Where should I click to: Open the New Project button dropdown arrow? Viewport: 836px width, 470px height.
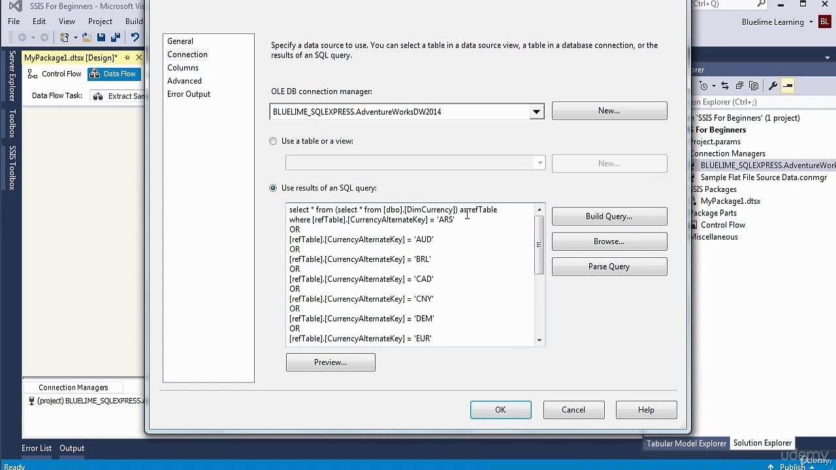[x=75, y=38]
